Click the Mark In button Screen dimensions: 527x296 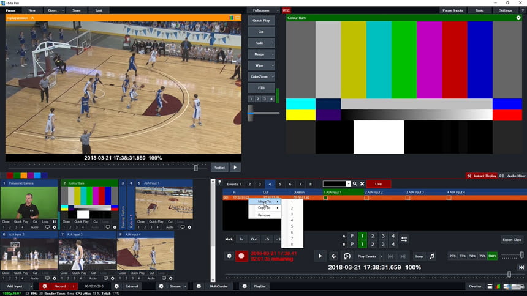(241, 239)
